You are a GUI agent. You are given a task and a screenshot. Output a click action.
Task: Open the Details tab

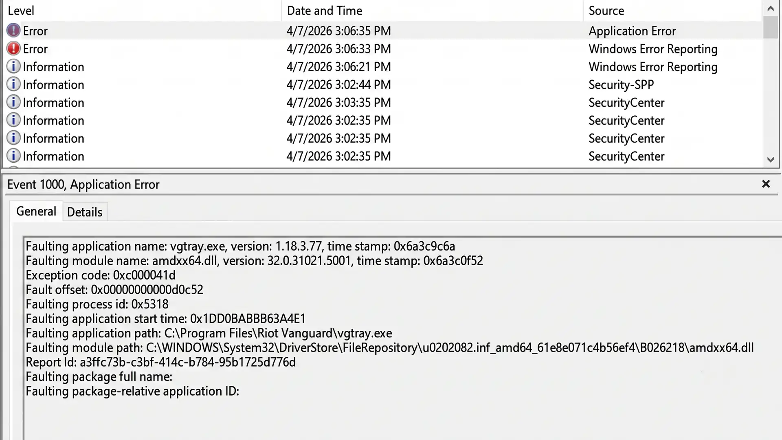[85, 212]
